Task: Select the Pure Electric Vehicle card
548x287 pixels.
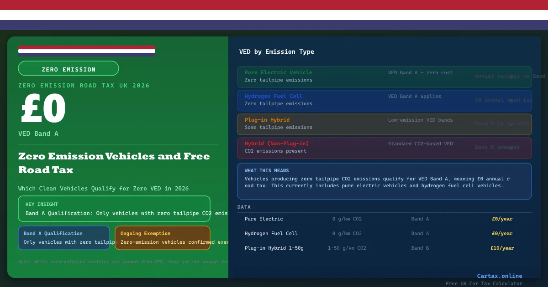Action: (384, 77)
